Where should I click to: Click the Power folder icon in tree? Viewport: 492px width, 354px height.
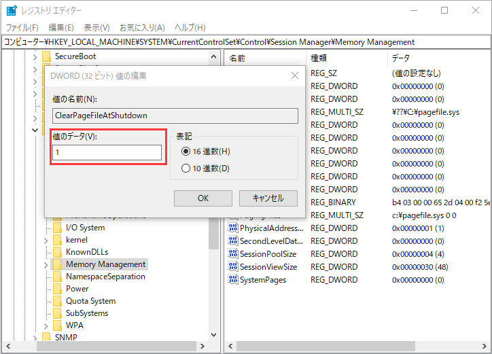coord(58,289)
